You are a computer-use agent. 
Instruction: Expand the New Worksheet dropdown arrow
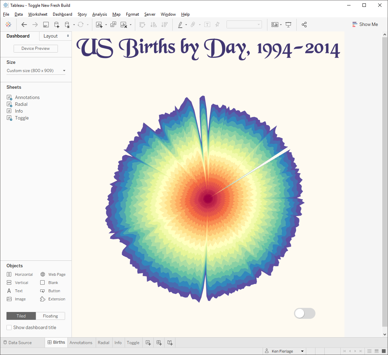pos(106,25)
